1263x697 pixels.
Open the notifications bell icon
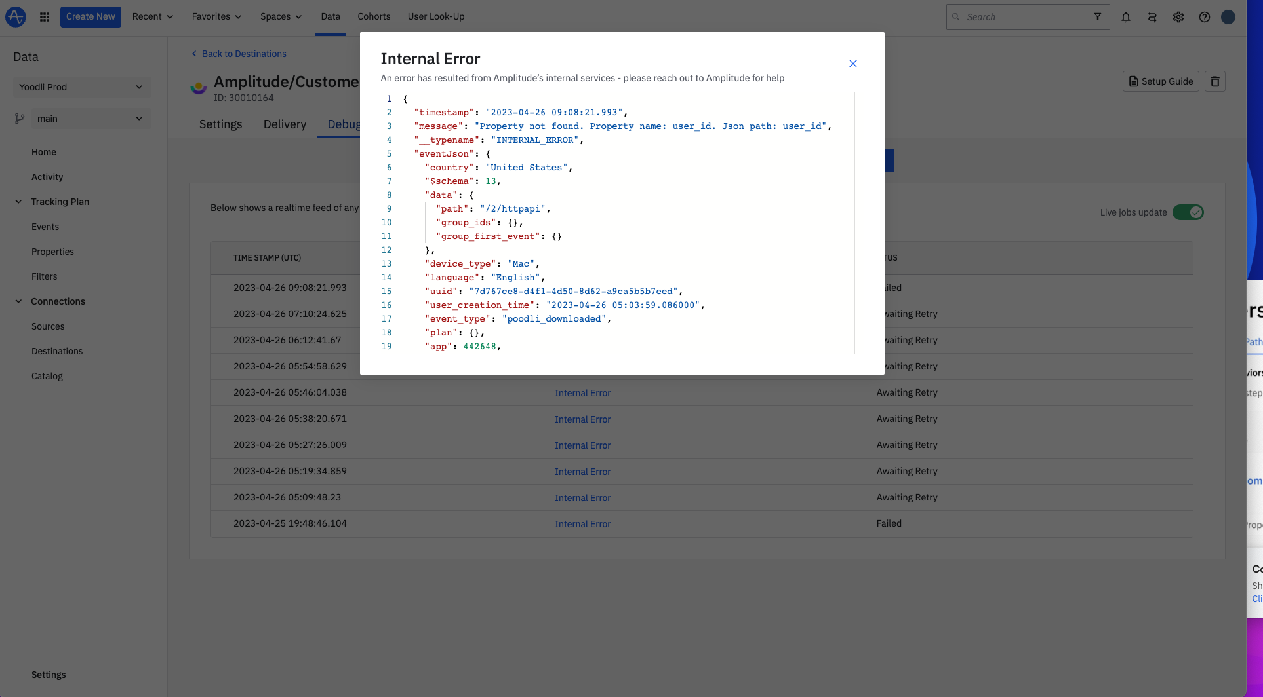pos(1126,17)
